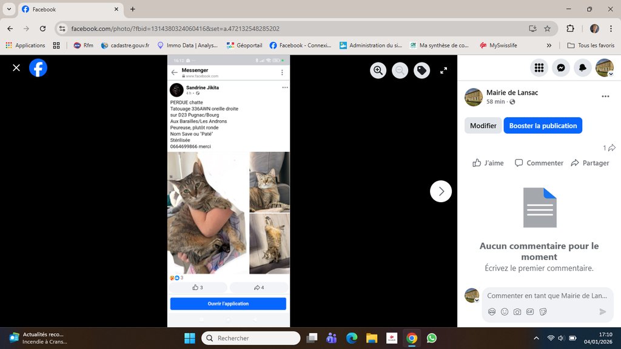Image resolution: width=621 pixels, height=349 pixels.
Task: Type in the comment input field
Action: click(x=546, y=296)
